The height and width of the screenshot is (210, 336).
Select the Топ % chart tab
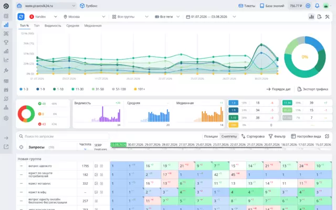[24, 26]
